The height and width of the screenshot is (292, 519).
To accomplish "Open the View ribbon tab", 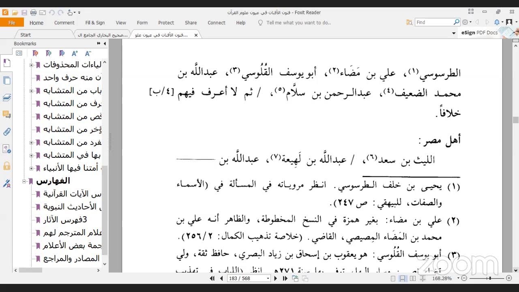I will (121, 23).
